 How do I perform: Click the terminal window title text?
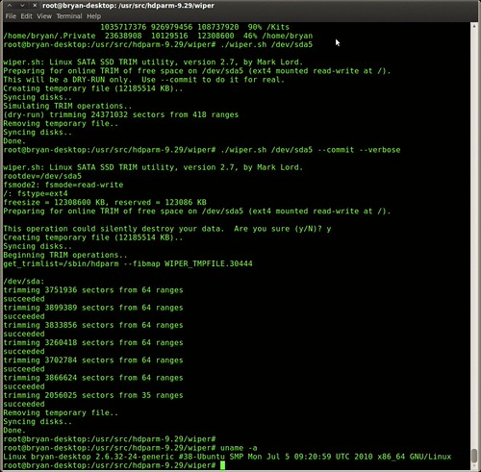coord(128,6)
